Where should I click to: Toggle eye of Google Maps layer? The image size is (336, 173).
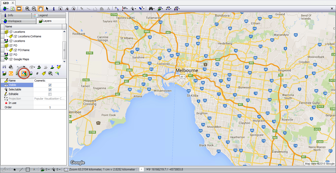click(x=11, y=59)
